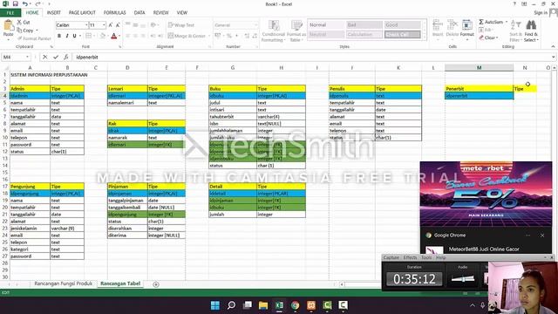The width and height of the screenshot is (558, 314).
Task: Click the Cut scissors button
Action: tap(24, 22)
